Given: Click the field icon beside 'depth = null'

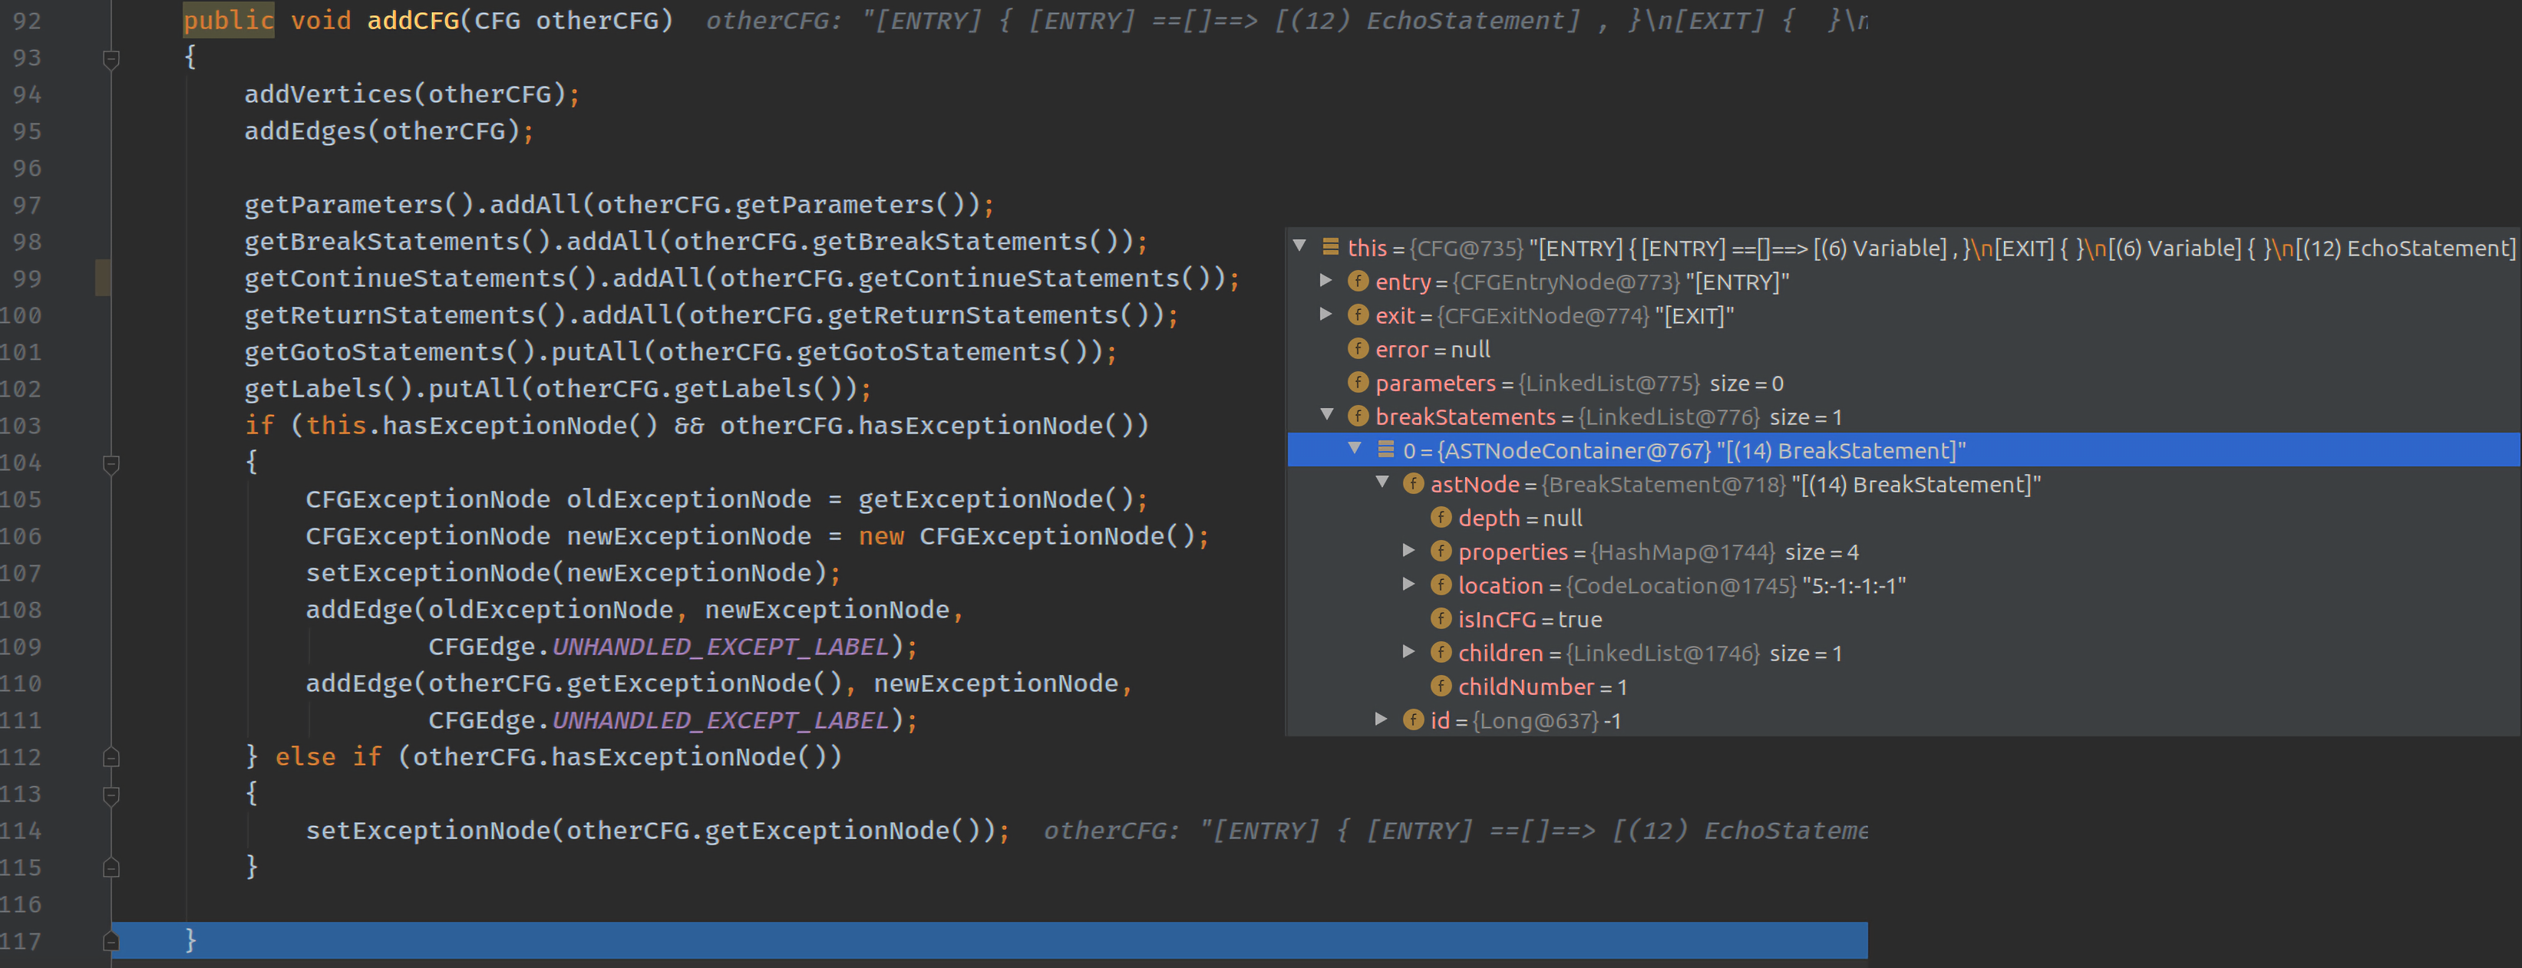Looking at the screenshot, I should click(1441, 517).
